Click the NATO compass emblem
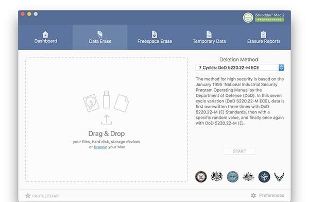This screenshot has height=202, width=309. click(264, 177)
